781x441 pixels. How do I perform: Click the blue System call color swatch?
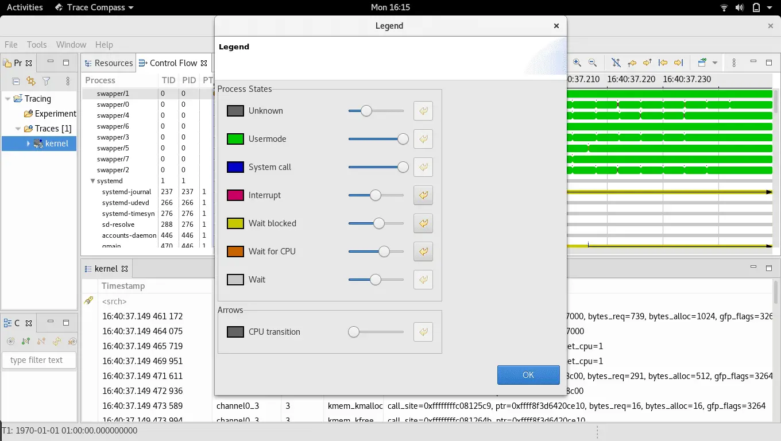coord(235,167)
